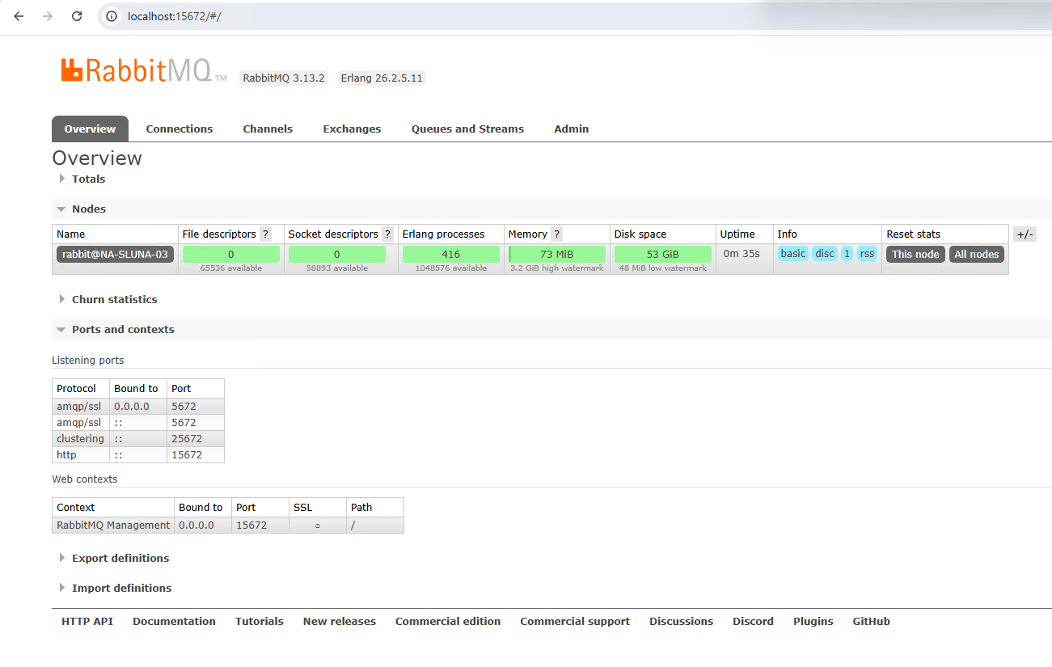The image size is (1052, 667).
Task: Open the Documentation footer link
Action: [x=174, y=621]
